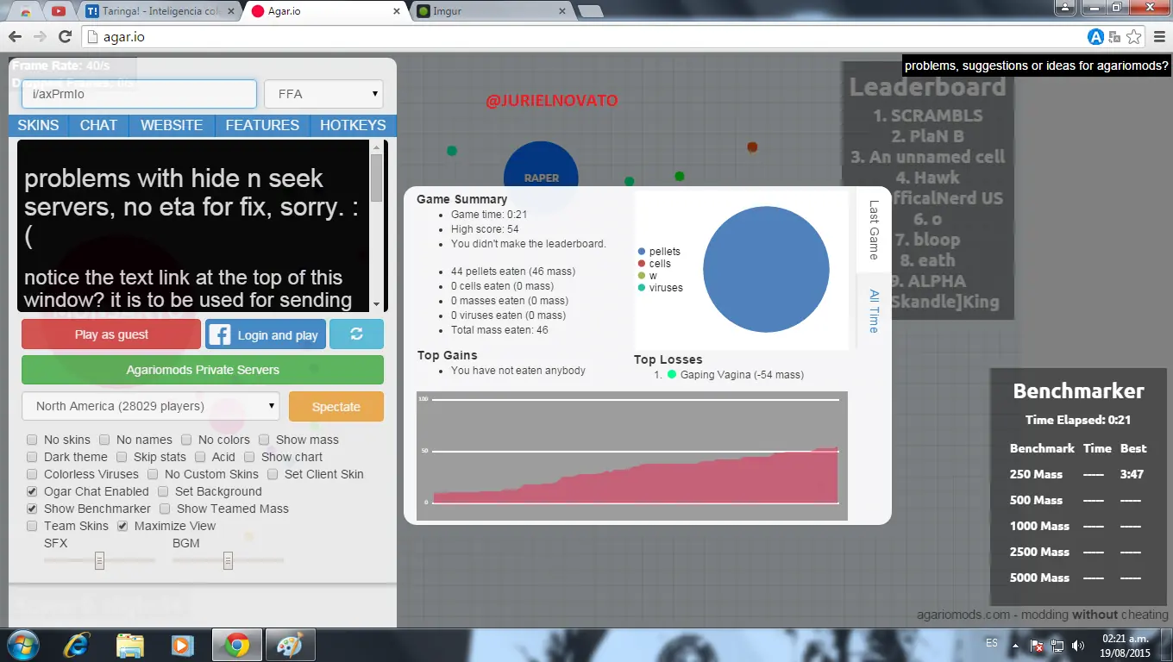Click Login and play with Facebook
This screenshot has height=662, width=1173.
point(266,334)
